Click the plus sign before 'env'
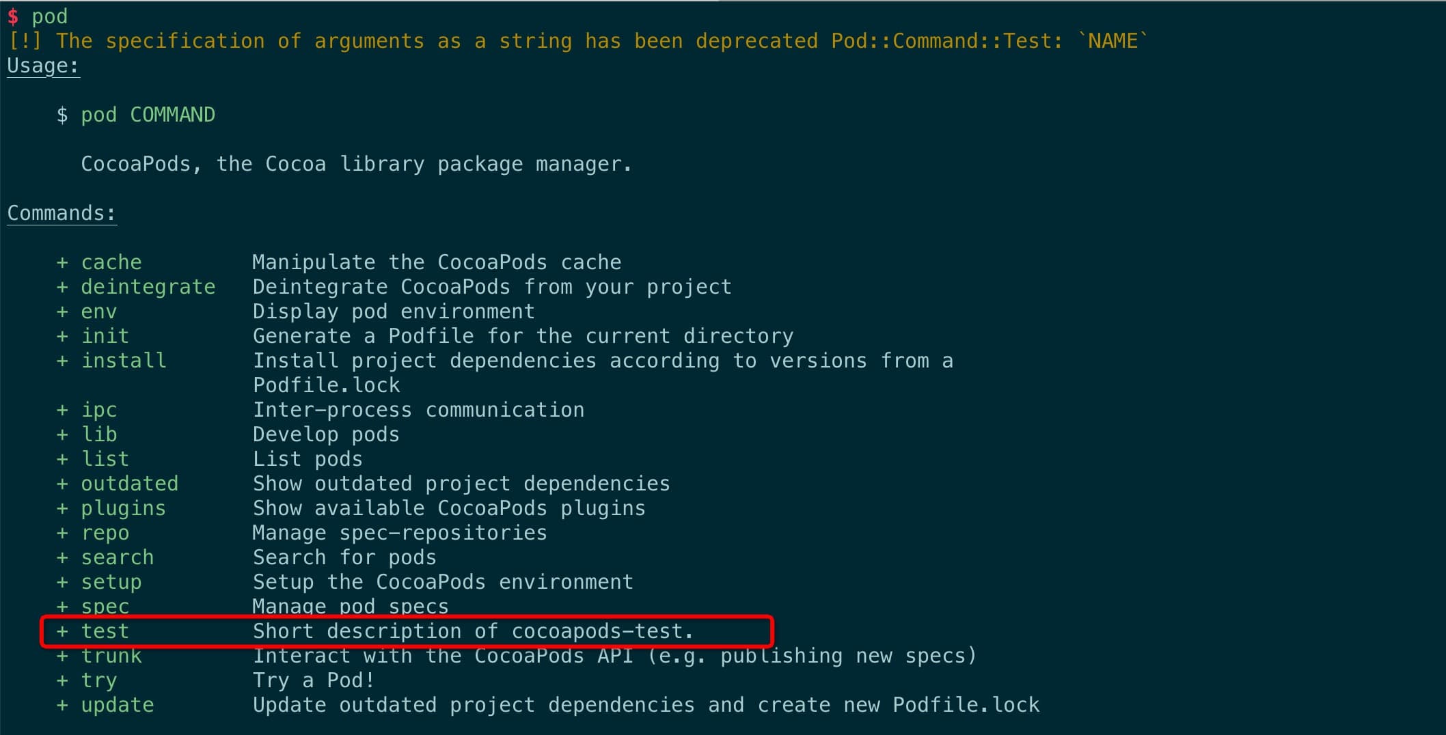Screen dimensions: 1446x735 62,311
